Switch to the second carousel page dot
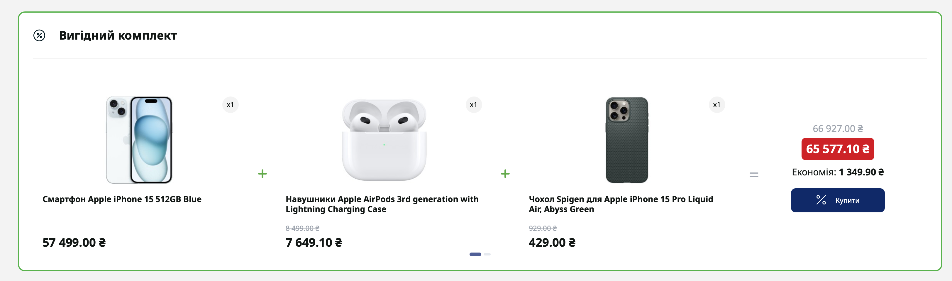The width and height of the screenshot is (952, 281). [x=487, y=254]
